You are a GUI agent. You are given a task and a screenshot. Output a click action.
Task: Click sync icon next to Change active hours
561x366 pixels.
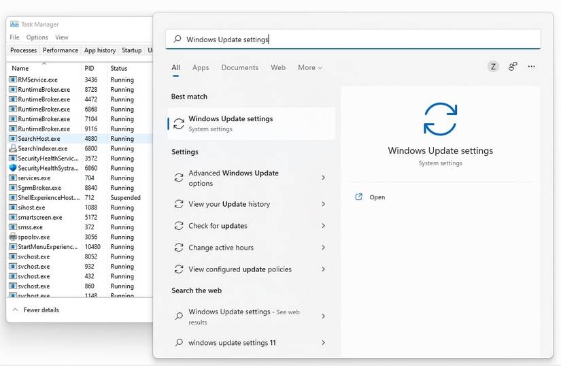179,248
